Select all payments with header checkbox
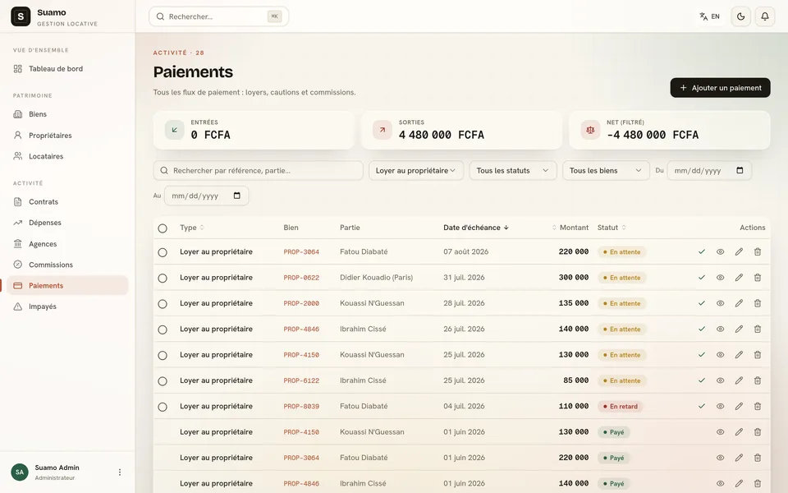The height and width of the screenshot is (493, 788). click(x=163, y=228)
